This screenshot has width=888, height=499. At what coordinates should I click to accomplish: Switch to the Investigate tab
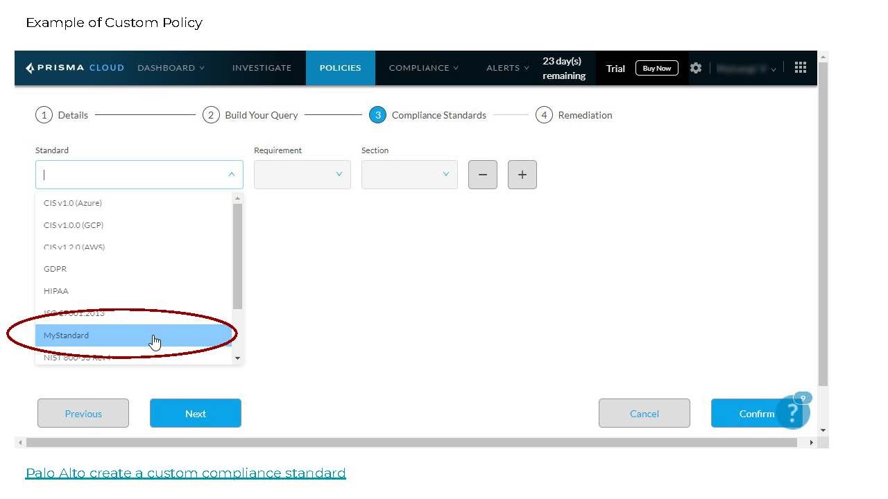coord(262,68)
